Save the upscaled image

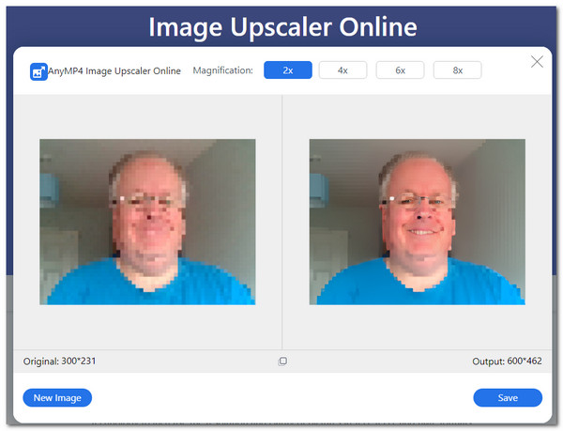click(508, 397)
